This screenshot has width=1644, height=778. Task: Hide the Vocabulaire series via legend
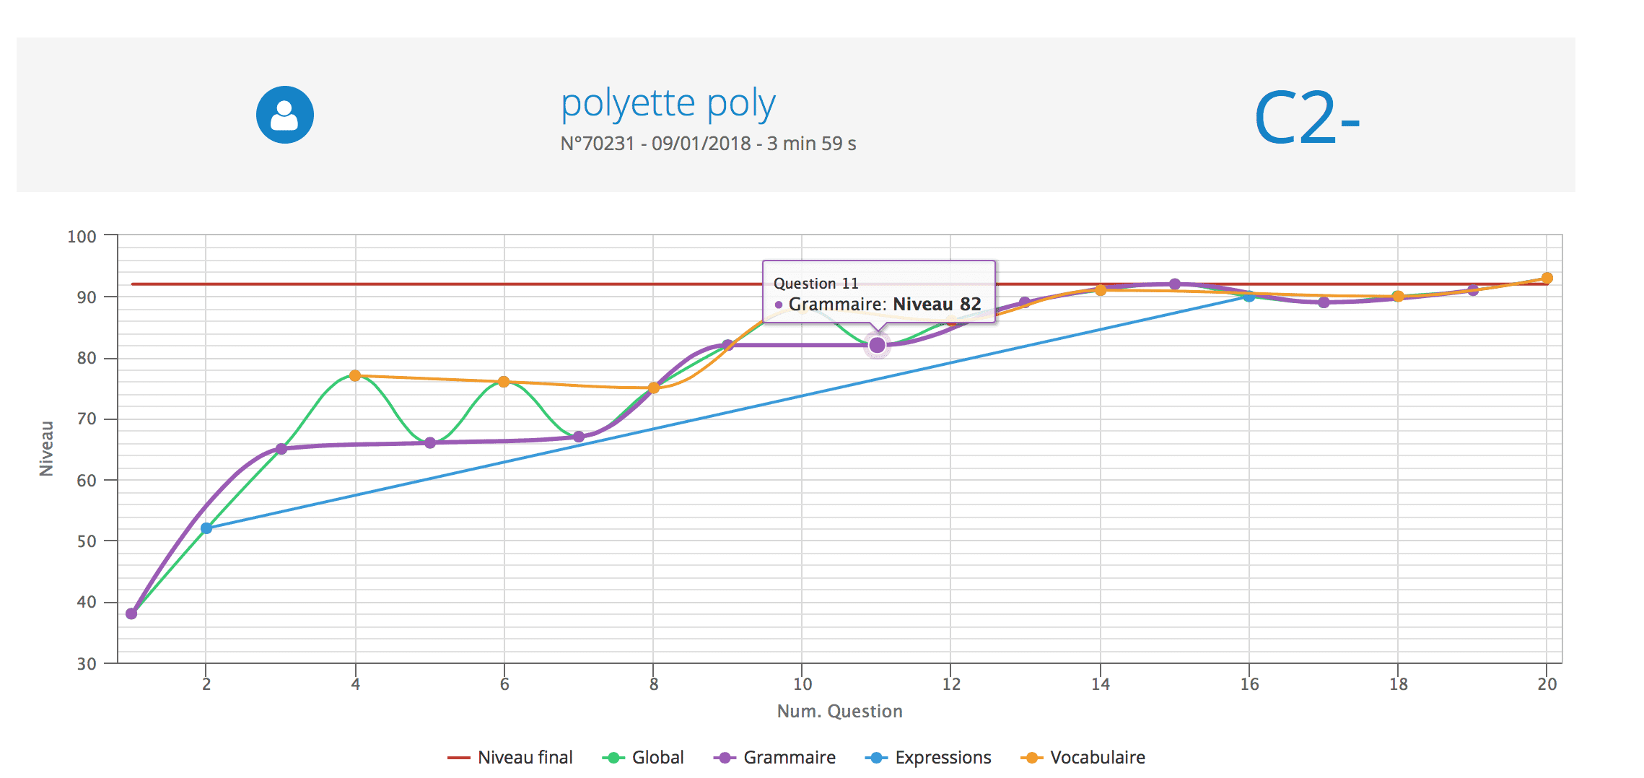[x=1083, y=757]
